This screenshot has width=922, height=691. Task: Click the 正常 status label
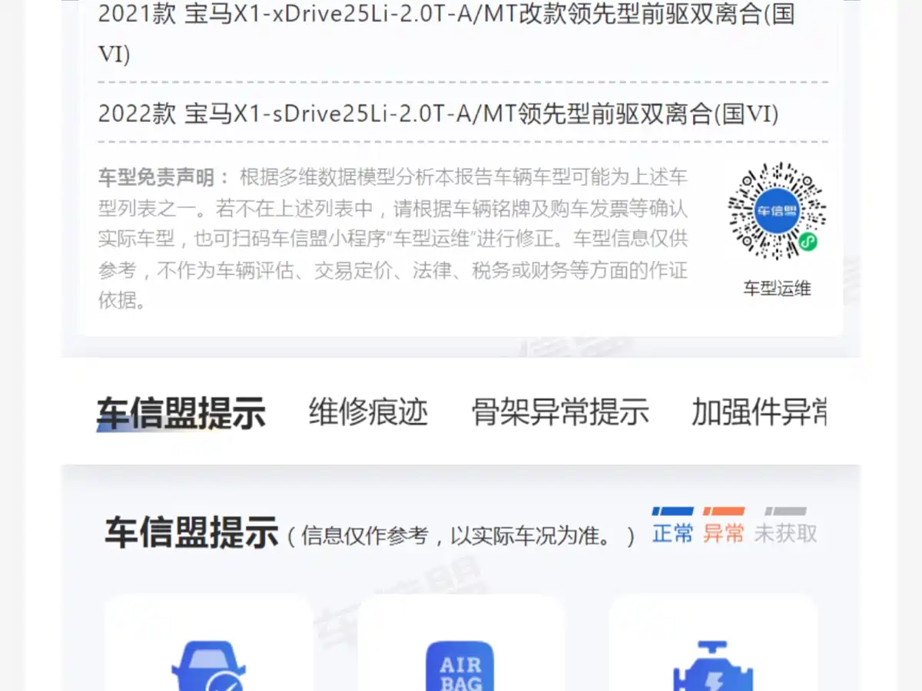click(672, 533)
